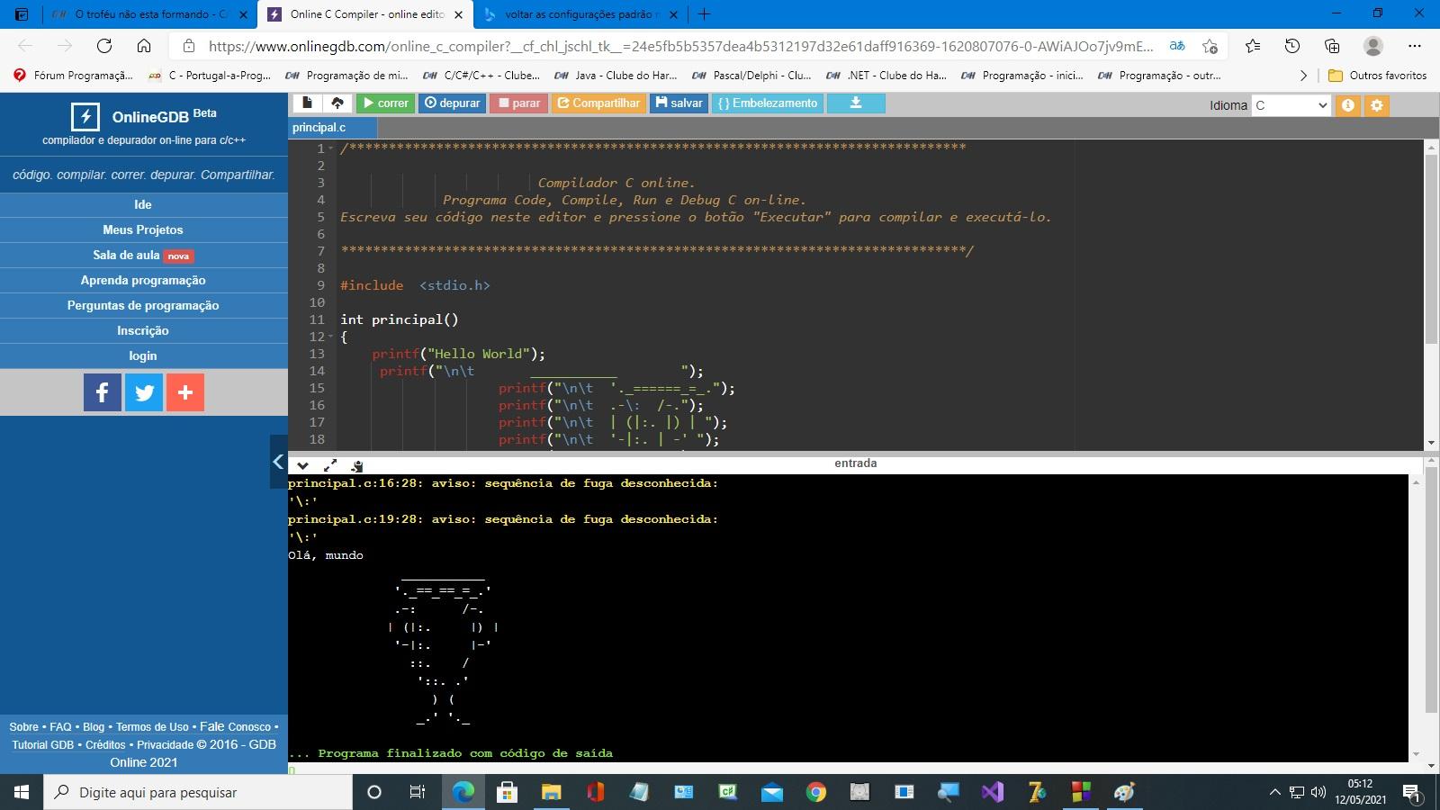The width and height of the screenshot is (1440, 810).
Task: Open Perguntas de programação in sidebar
Action: [143, 305]
